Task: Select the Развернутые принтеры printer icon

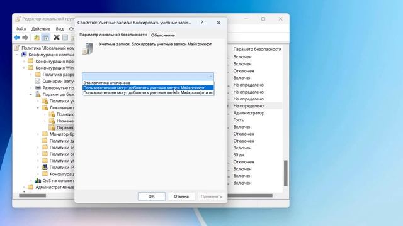Action: (38, 88)
